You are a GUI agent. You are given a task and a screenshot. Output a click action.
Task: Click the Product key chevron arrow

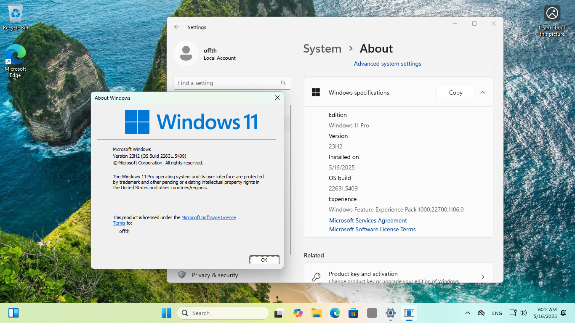[x=483, y=277]
